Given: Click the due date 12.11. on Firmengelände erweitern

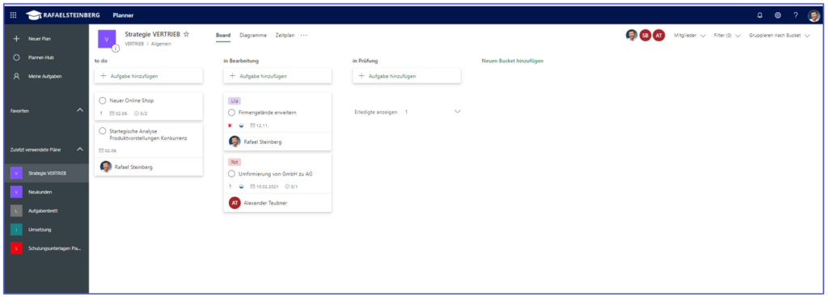Looking at the screenshot, I should [260, 125].
